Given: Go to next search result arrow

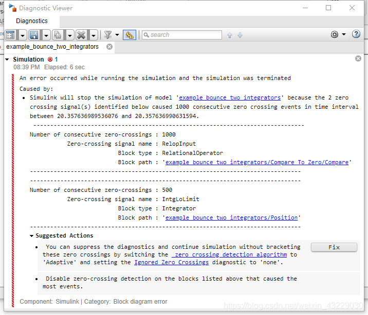Looking at the screenshot, I should (x=240, y=35).
